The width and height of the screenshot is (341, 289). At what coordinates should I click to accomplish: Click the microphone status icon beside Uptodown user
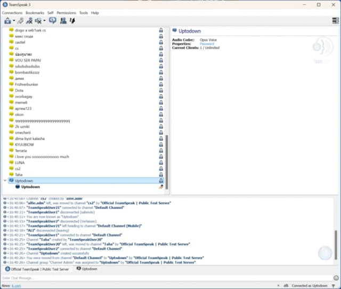(x=161, y=187)
